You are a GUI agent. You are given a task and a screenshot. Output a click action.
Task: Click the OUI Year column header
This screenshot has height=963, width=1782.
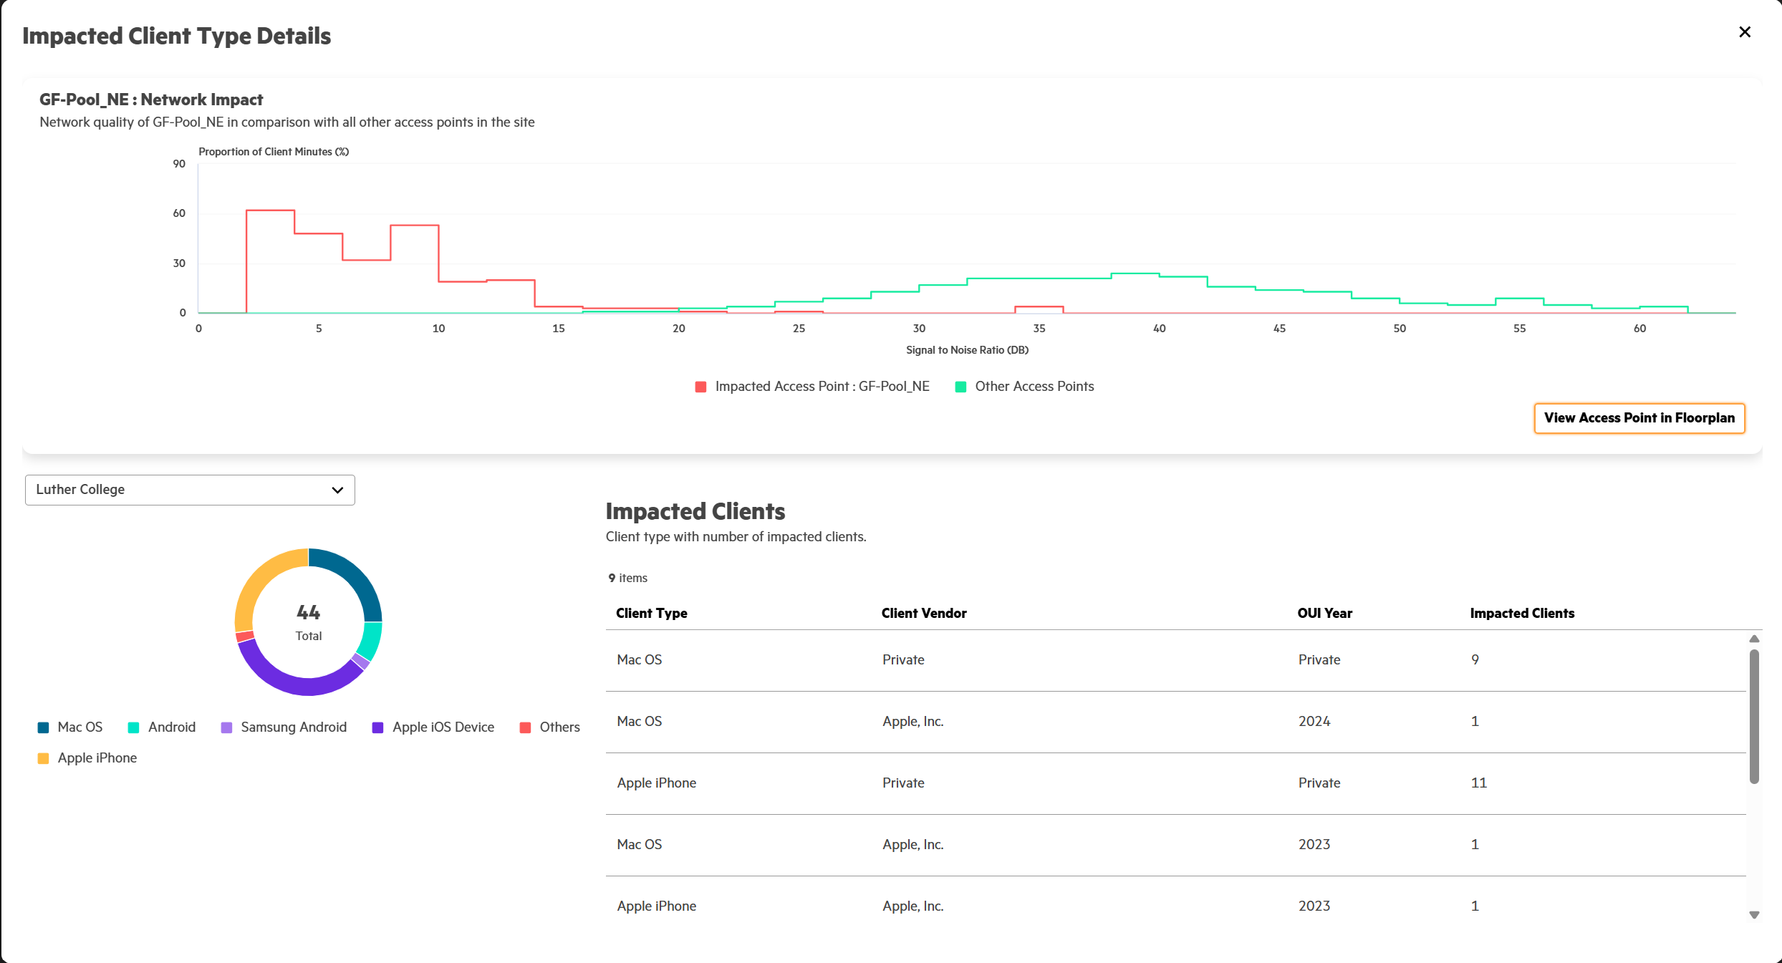coord(1324,614)
